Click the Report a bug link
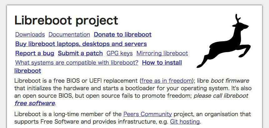Image resolution: width=269 pixels, height=128 pixels. click(35, 53)
